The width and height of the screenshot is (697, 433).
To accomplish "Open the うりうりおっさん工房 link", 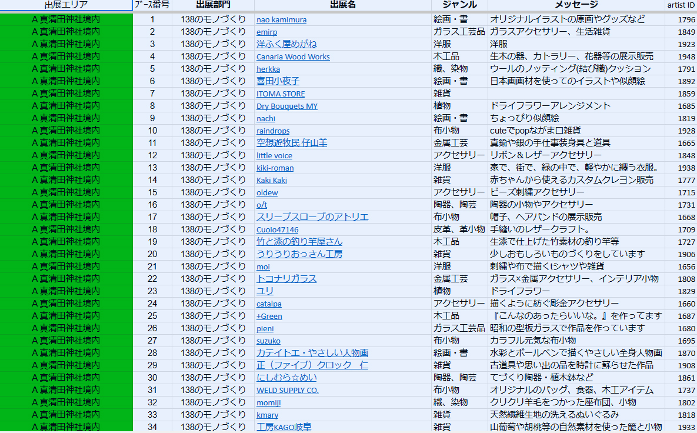I will tap(299, 254).
